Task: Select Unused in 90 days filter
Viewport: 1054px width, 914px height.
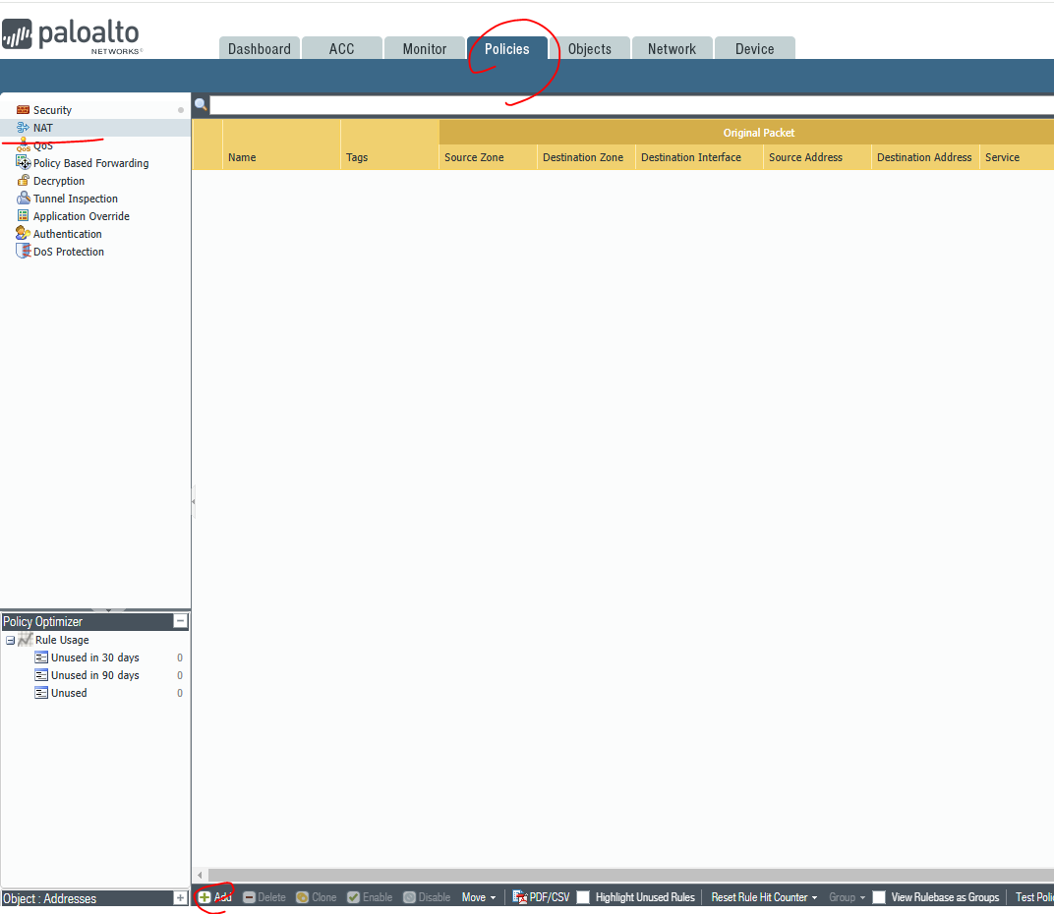Action: point(94,675)
